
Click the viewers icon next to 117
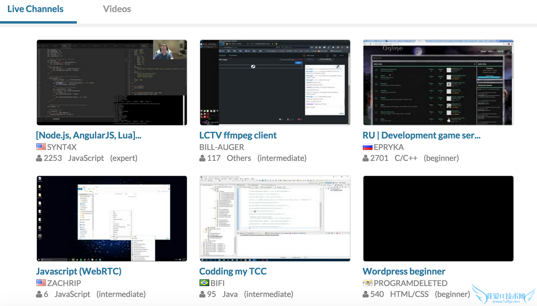(202, 158)
